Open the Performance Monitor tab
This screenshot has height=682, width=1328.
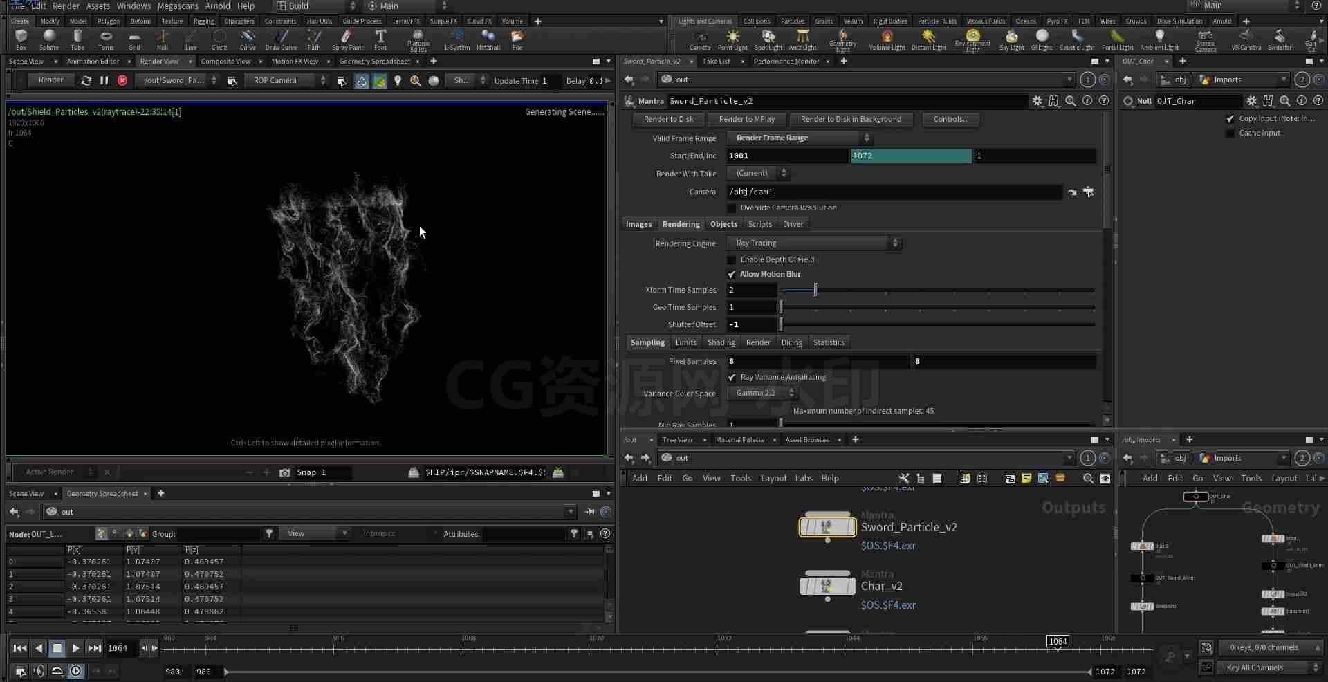pos(786,62)
